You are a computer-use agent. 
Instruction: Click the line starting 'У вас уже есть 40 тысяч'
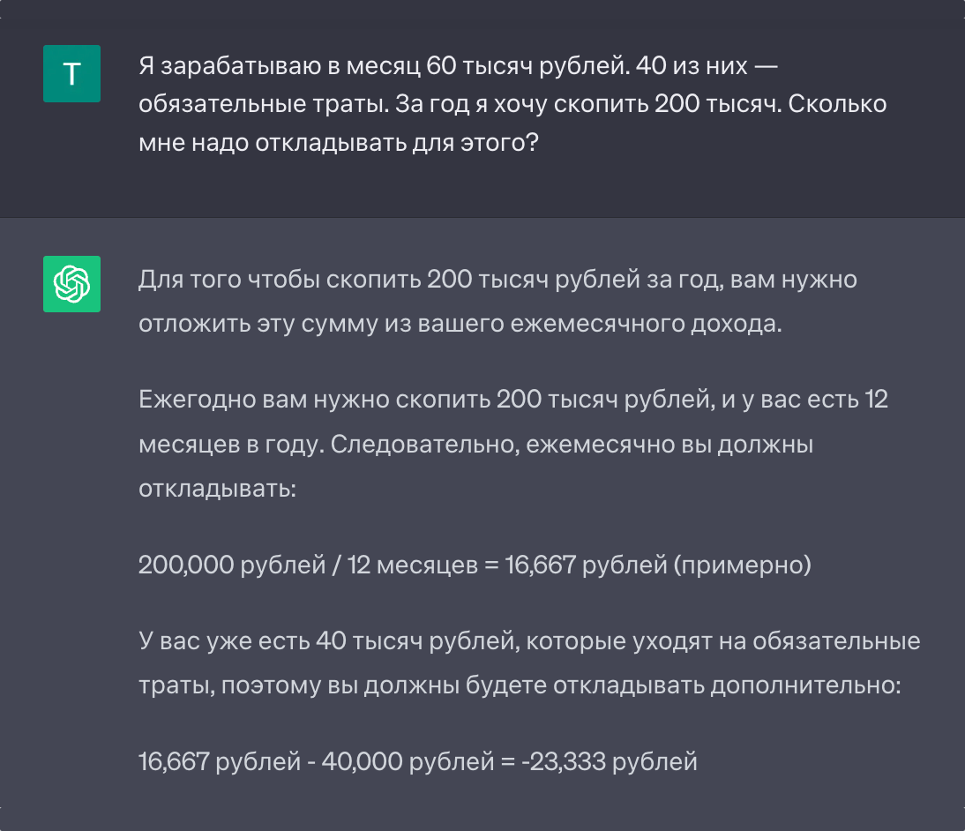click(529, 641)
